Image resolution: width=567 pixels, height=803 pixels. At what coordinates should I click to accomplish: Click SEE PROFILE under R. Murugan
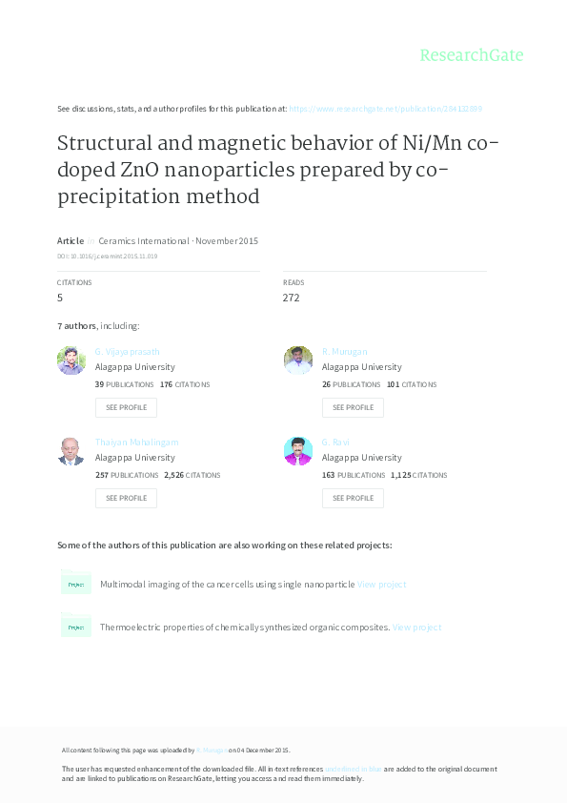(353, 407)
